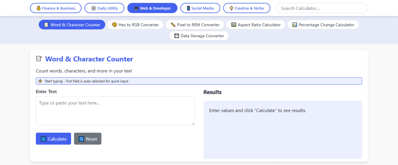Click the floppy disk icon on Data Storage
398x165 pixels.
pyautogui.click(x=177, y=36)
